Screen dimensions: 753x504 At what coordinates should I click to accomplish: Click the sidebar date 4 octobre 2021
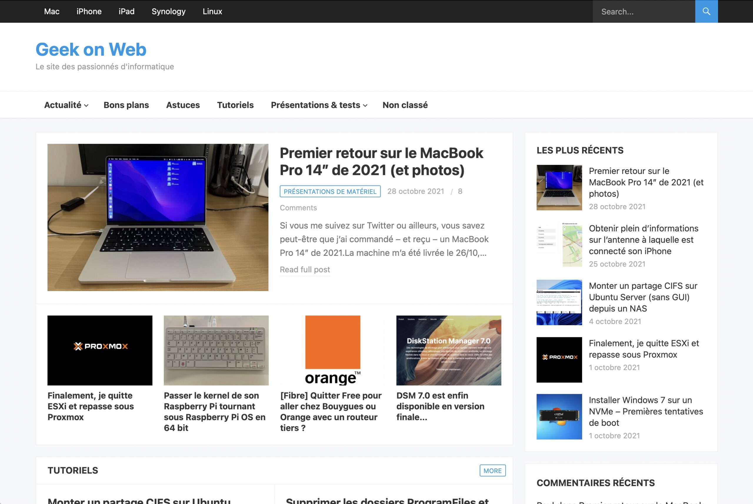point(615,321)
